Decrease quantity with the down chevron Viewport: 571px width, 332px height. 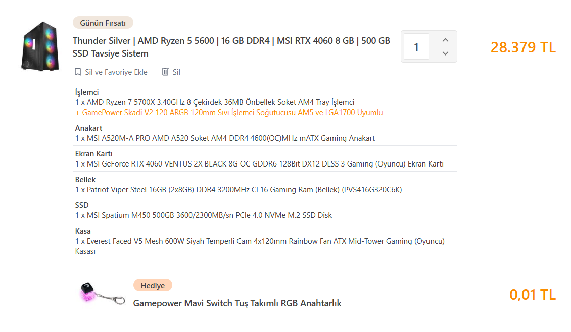[445, 53]
